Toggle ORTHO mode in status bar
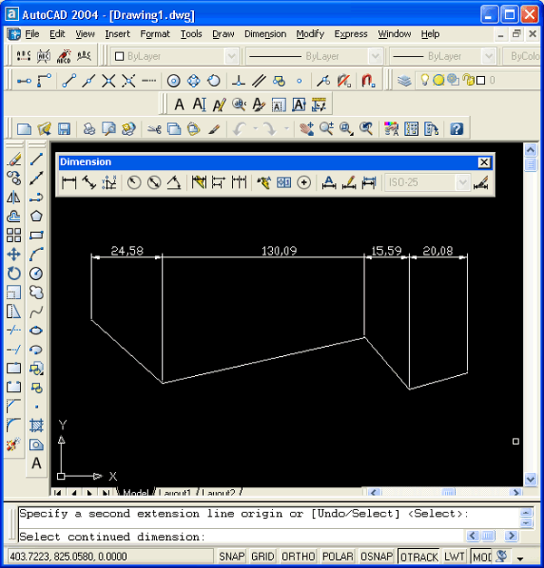544x568 pixels. [297, 556]
